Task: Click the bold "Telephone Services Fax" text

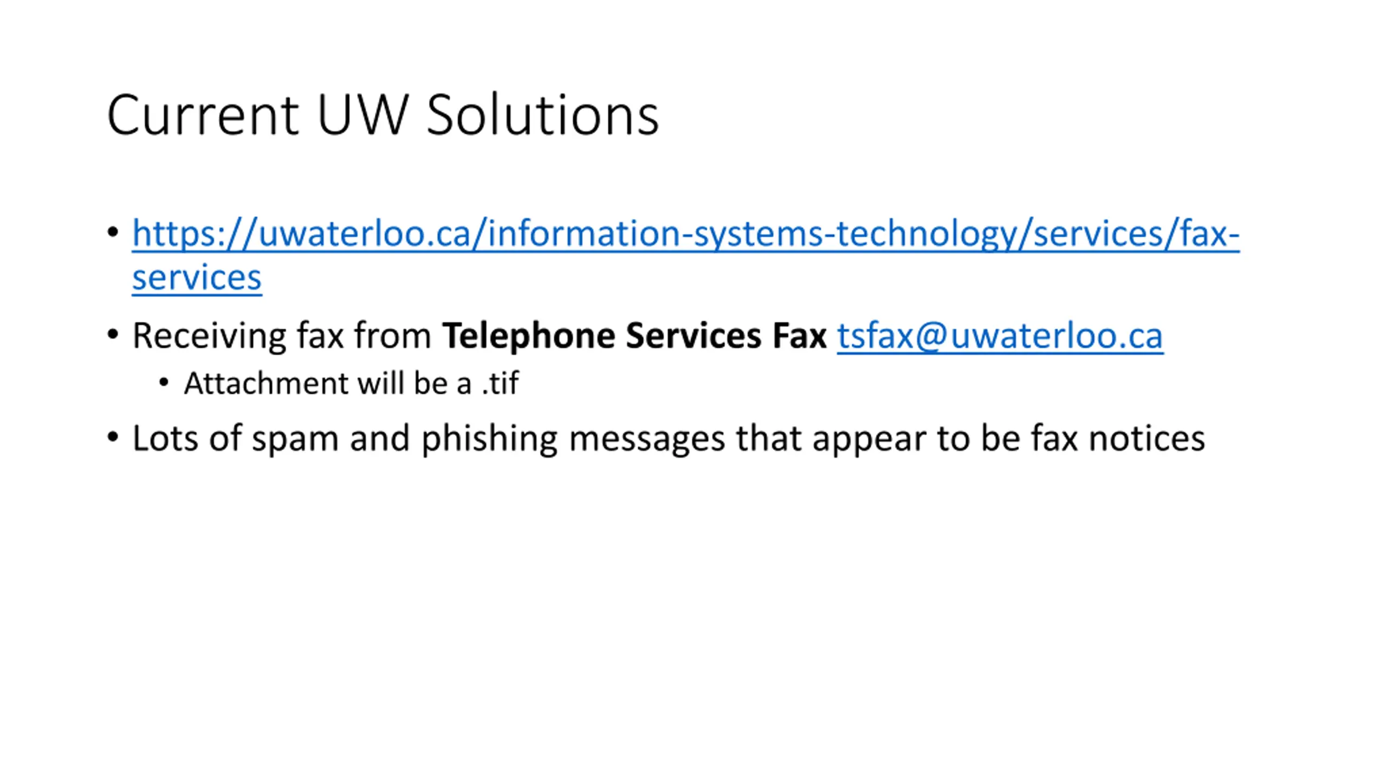Action: click(634, 336)
